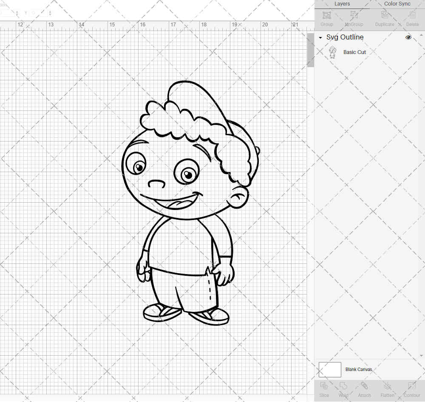Select the Basic Cut layer
This screenshot has width=425, height=402.
click(x=354, y=52)
